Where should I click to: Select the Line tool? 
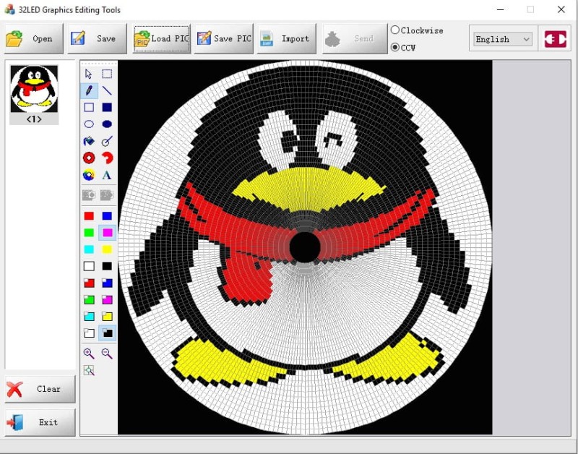click(x=107, y=90)
